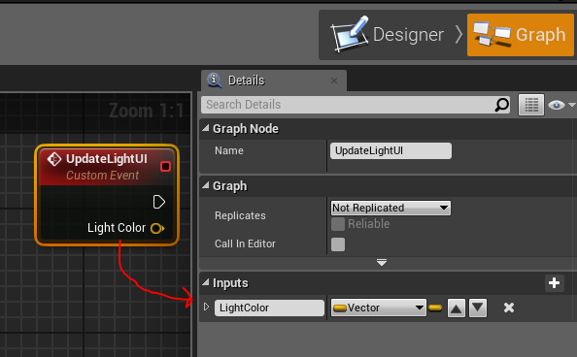Click the Search Details field

[x=356, y=105]
